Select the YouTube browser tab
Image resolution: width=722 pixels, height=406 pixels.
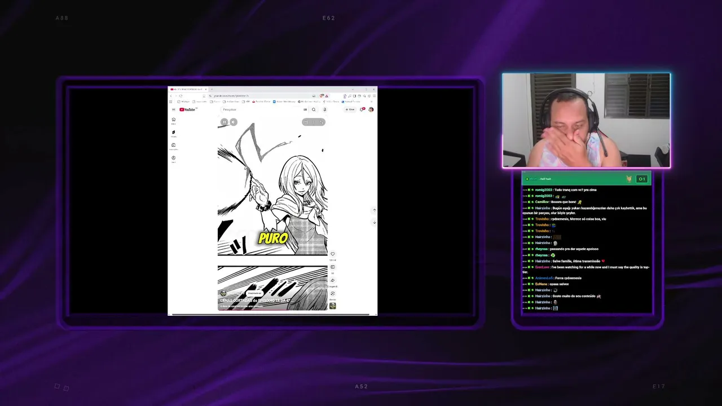click(x=188, y=89)
